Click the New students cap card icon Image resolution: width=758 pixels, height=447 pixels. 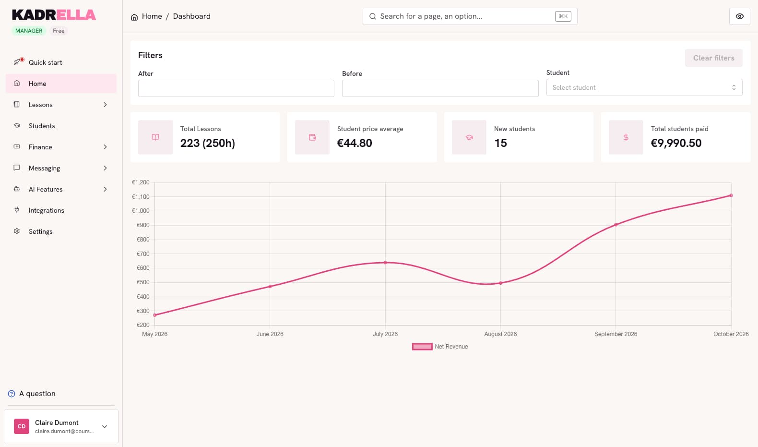point(469,137)
